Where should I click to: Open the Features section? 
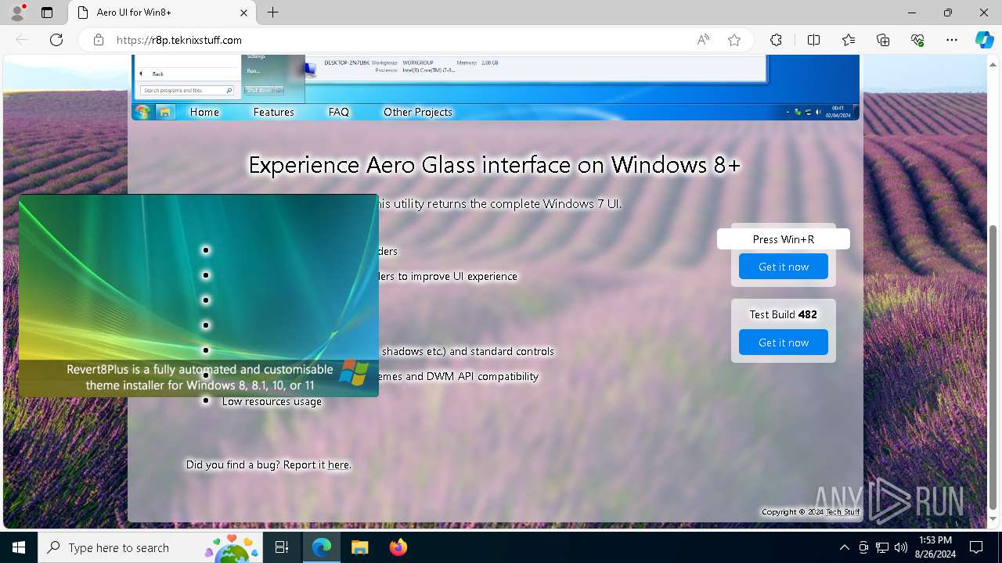(274, 112)
